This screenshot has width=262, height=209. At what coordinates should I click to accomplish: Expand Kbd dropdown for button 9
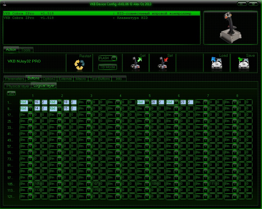[x=30, y=108]
